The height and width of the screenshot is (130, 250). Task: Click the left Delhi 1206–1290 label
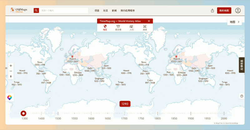point(90,69)
